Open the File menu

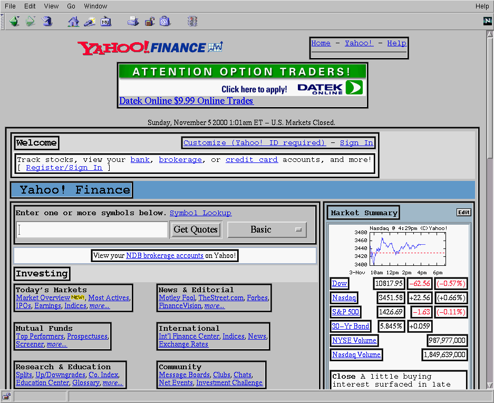pos(10,6)
